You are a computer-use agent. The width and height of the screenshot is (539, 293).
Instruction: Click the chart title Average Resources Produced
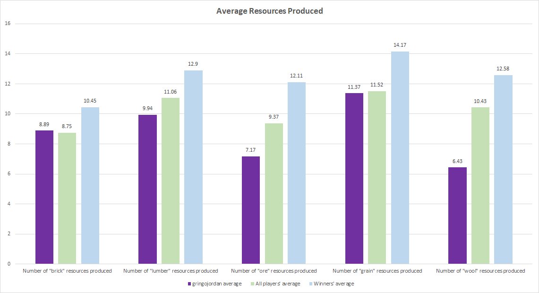[x=269, y=11]
